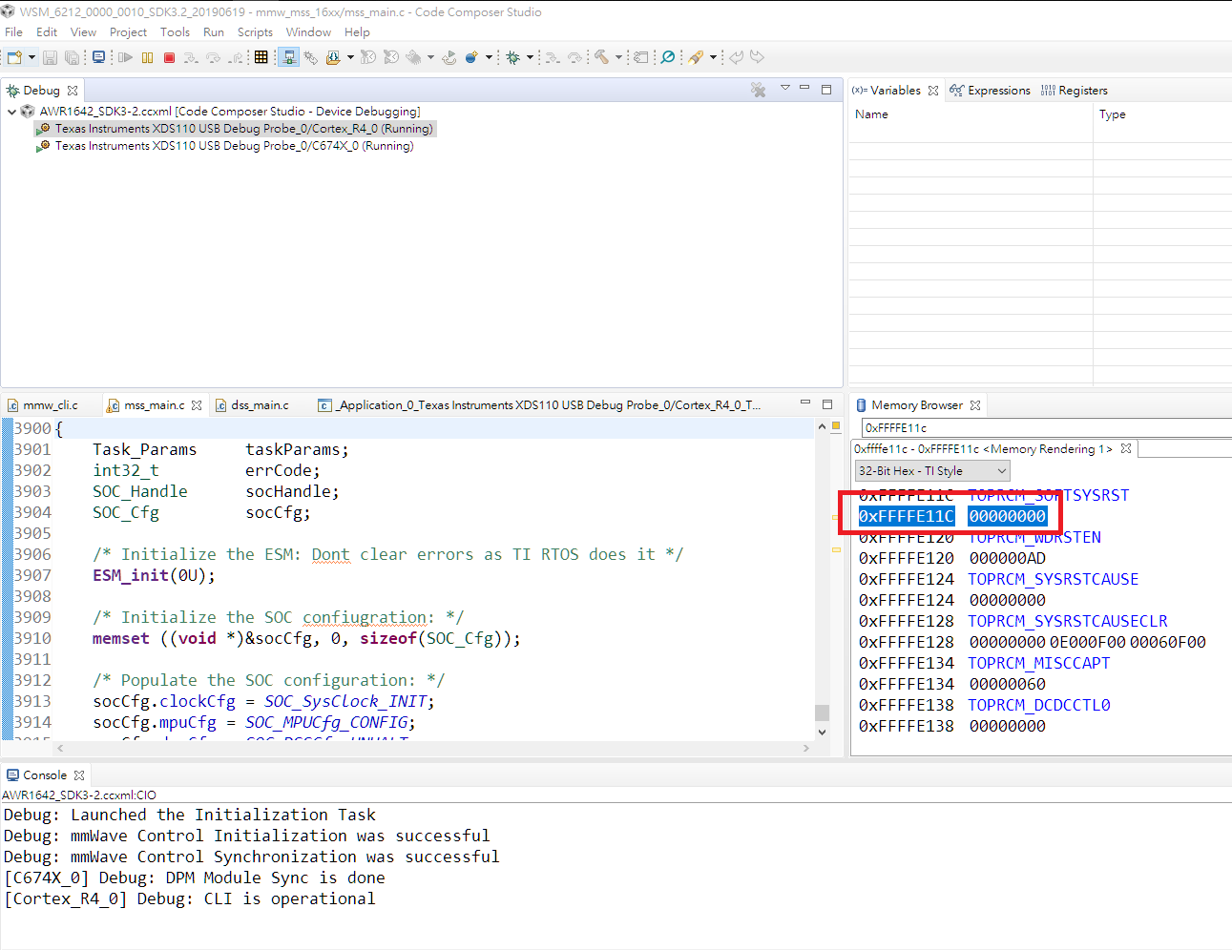Viewport: 1232px width, 950px height.
Task: Click the Resume execution icon
Action: click(125, 58)
